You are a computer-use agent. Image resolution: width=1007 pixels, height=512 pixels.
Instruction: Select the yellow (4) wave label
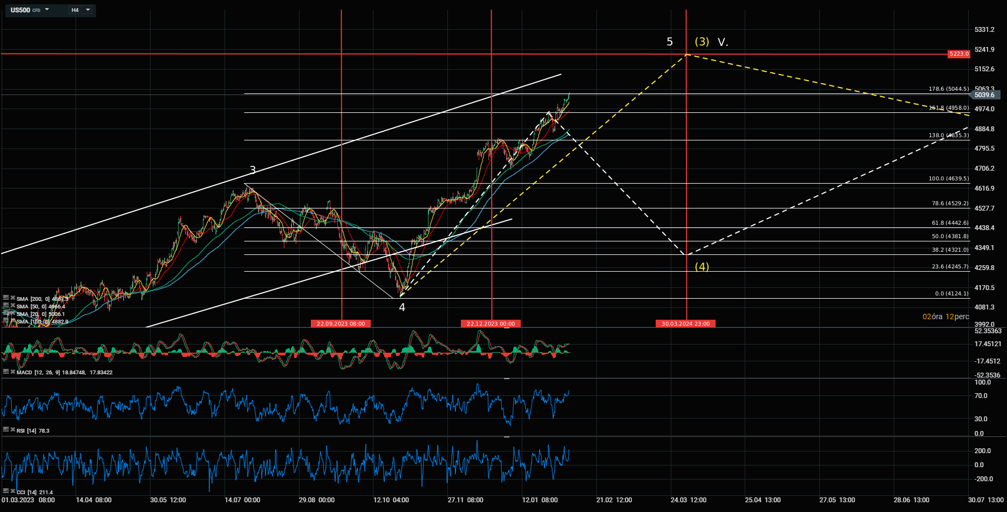[x=702, y=267]
